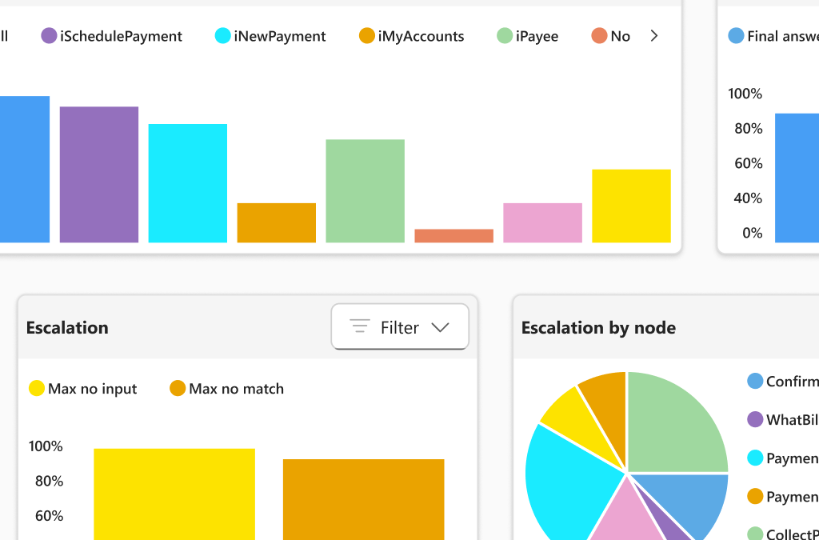Click the cyan Paymen legend swatch
This screenshot has height=540, width=819.
[755, 458]
